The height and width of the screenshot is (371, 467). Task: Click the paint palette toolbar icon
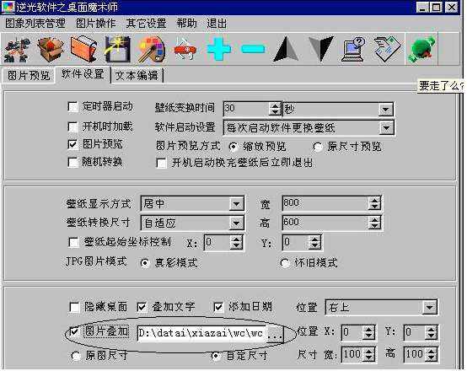[x=152, y=49]
